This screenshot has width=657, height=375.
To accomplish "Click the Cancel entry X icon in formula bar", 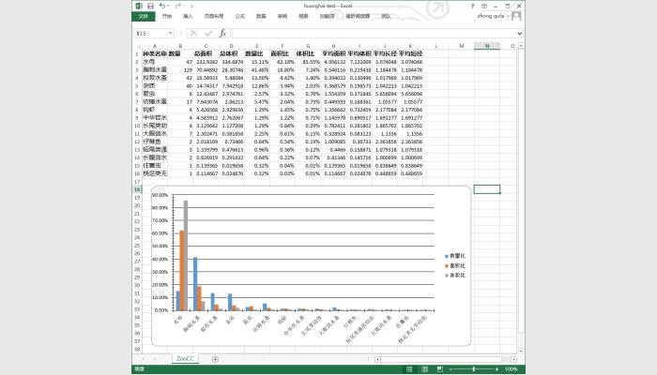I will [194, 33].
